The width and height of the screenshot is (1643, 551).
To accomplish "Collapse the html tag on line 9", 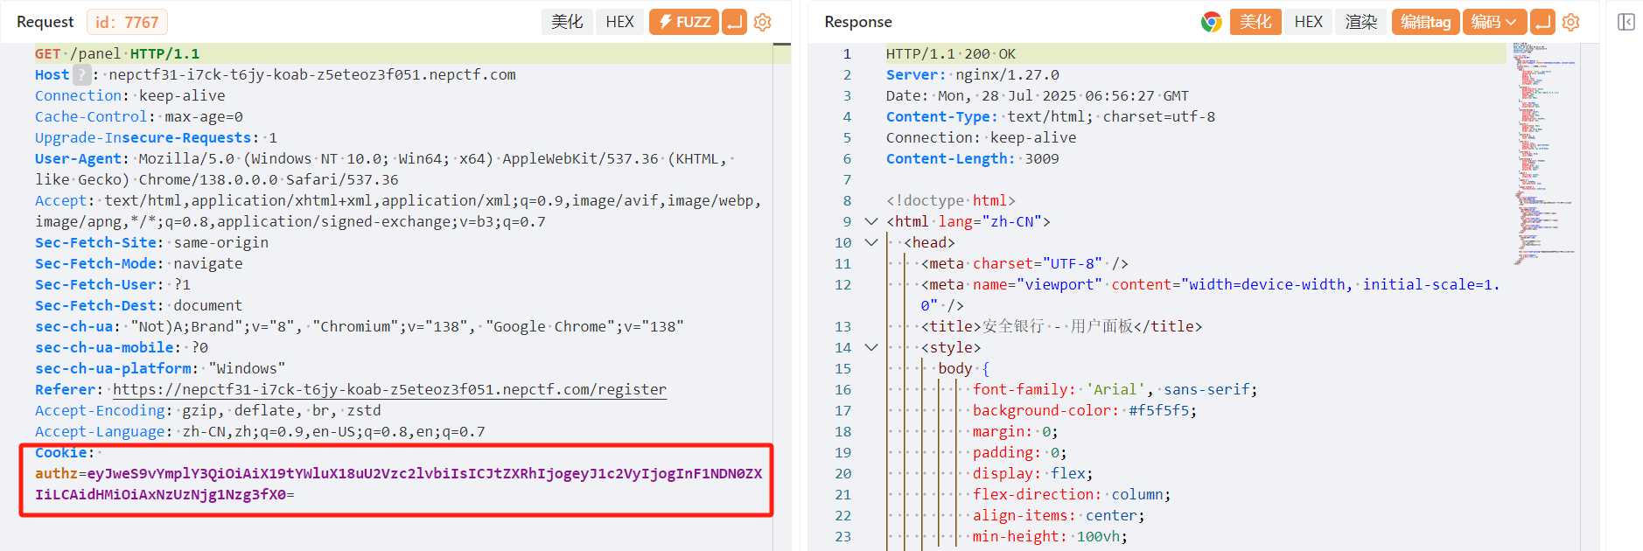I will 871,222.
